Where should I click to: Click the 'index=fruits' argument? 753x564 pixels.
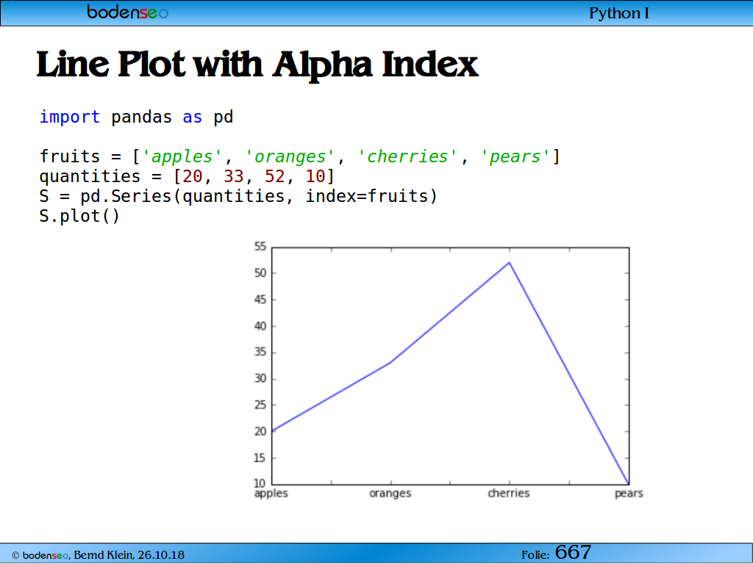coord(366,196)
